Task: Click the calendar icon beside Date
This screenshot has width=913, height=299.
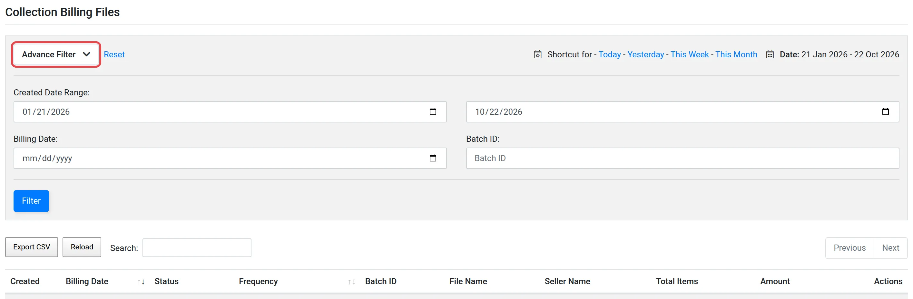Action: 770,54
